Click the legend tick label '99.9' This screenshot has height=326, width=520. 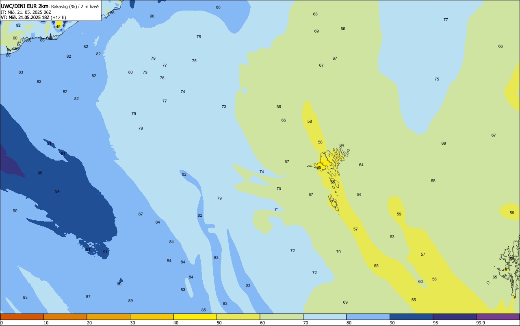[481, 323]
